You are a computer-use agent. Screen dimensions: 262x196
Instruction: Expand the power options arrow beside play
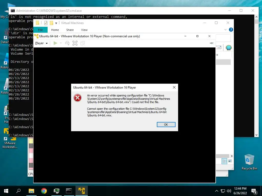(x=61, y=43)
